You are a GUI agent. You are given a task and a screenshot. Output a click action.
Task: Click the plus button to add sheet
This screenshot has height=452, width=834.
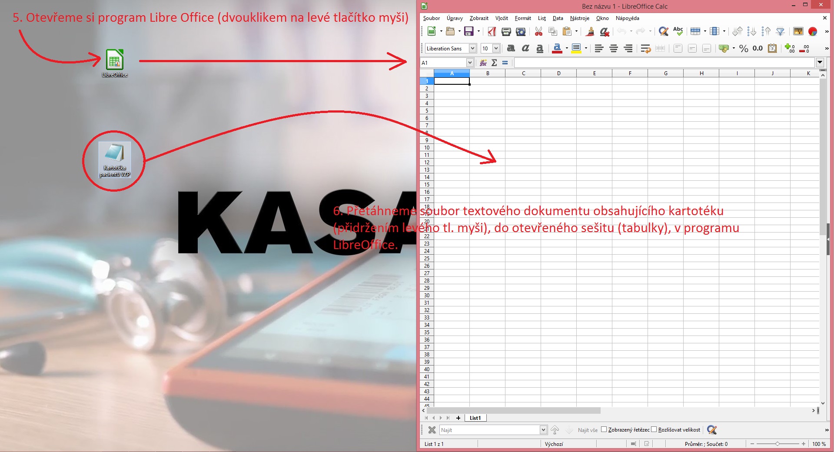click(458, 418)
